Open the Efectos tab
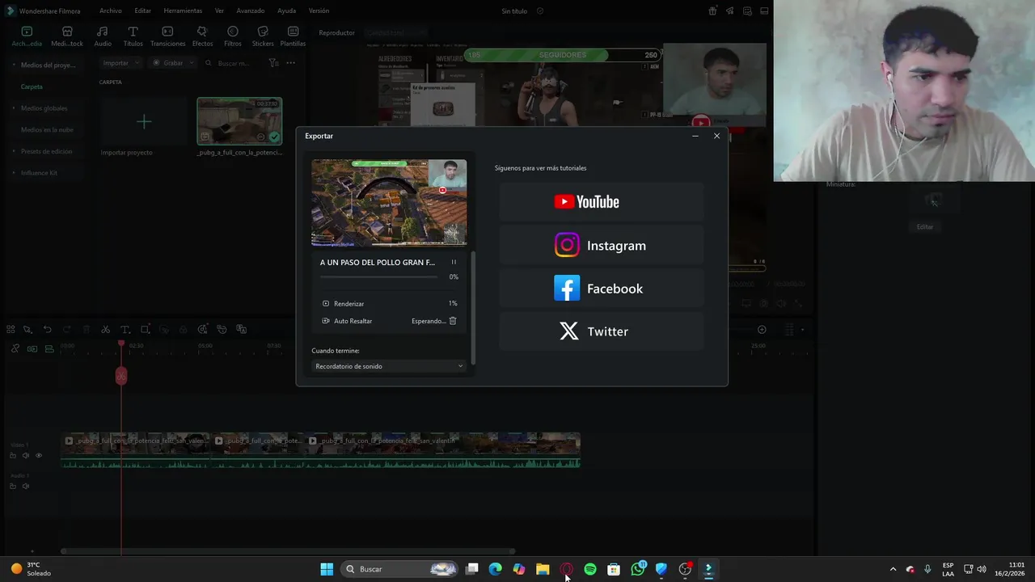 pos(202,36)
